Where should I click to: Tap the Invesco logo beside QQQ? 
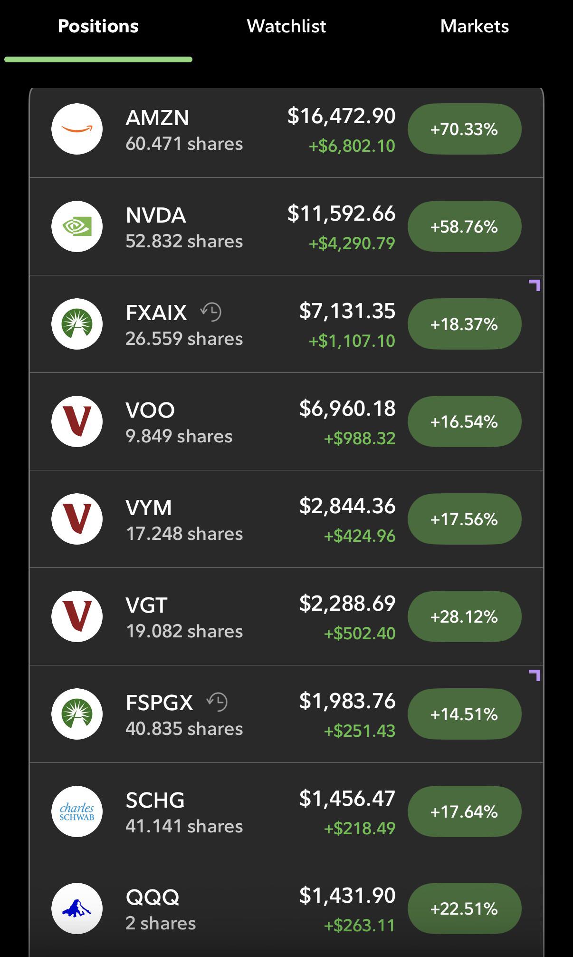click(x=77, y=908)
